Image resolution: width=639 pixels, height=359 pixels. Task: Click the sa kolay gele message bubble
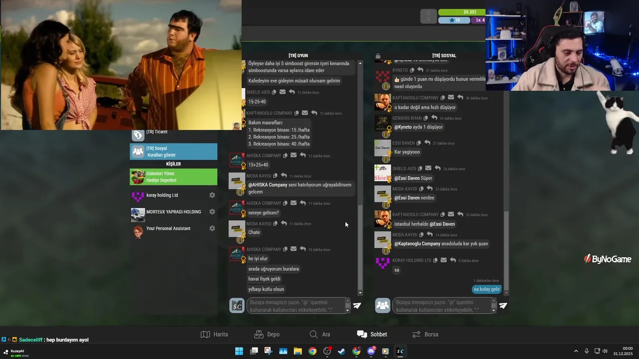486,289
